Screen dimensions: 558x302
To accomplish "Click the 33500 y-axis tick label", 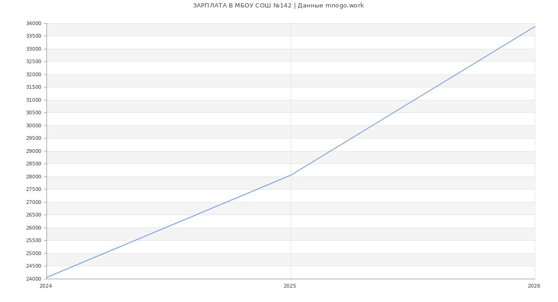I will click(x=33, y=36).
